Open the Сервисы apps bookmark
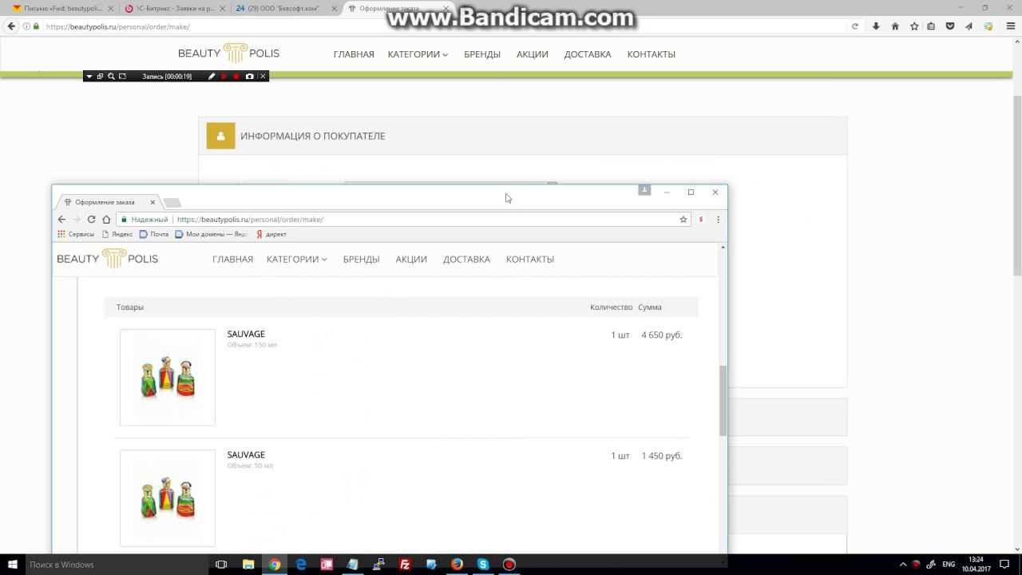The image size is (1022, 575). coord(76,234)
